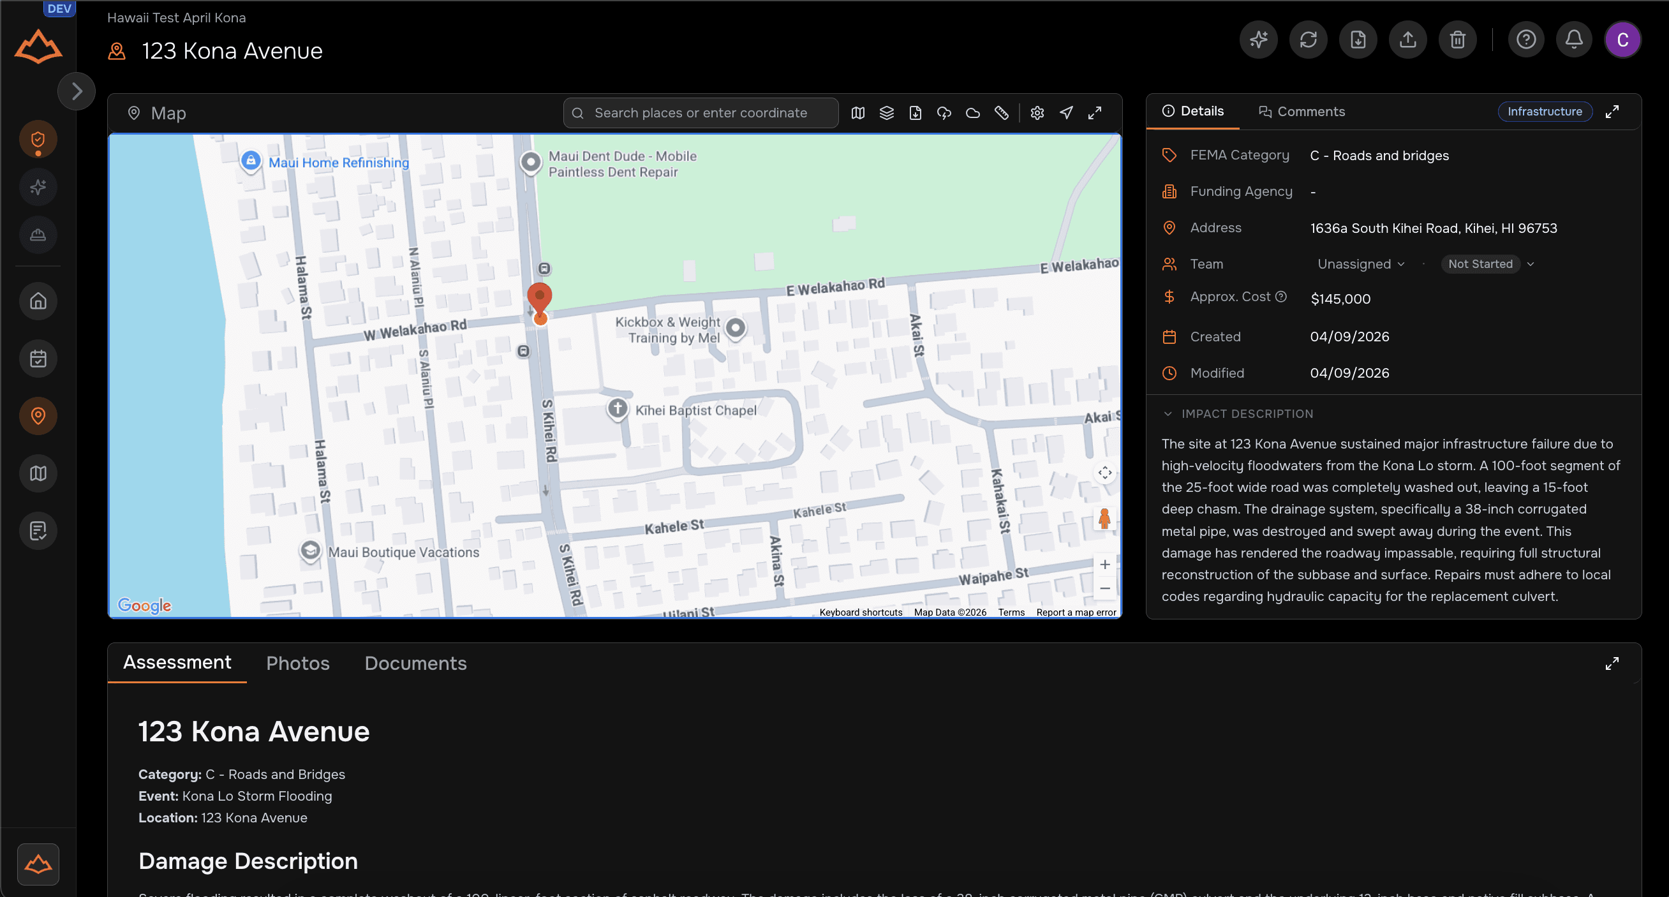This screenshot has width=1669, height=897.
Task: Click the refresh icon in top toolbar
Action: [1308, 40]
